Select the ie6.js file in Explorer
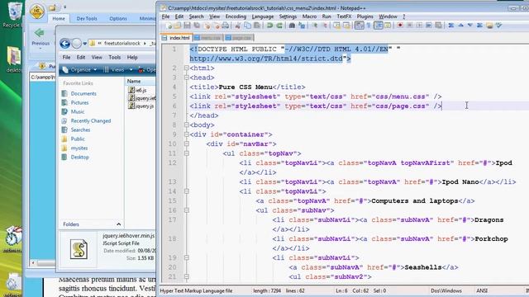Screen dimensions: 529x297 pos(137,90)
